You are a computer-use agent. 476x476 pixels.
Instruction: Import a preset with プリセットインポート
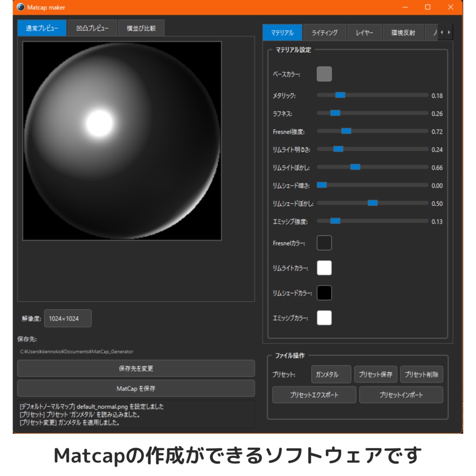401,395
